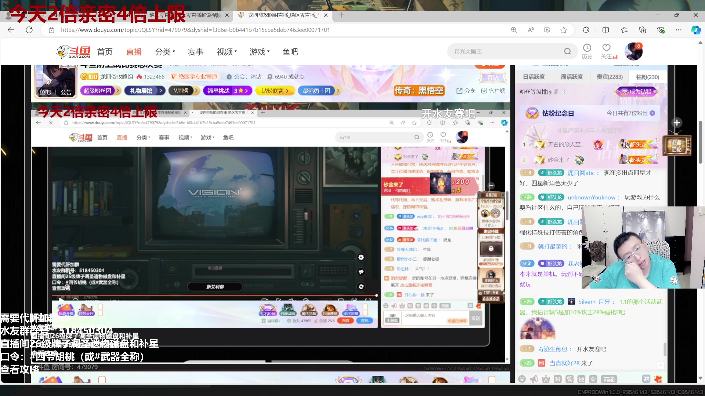Click the plus button above 浪漫定格 widget
705x396 pixels.
click(x=677, y=123)
